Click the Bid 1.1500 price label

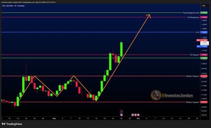tap(202, 46)
